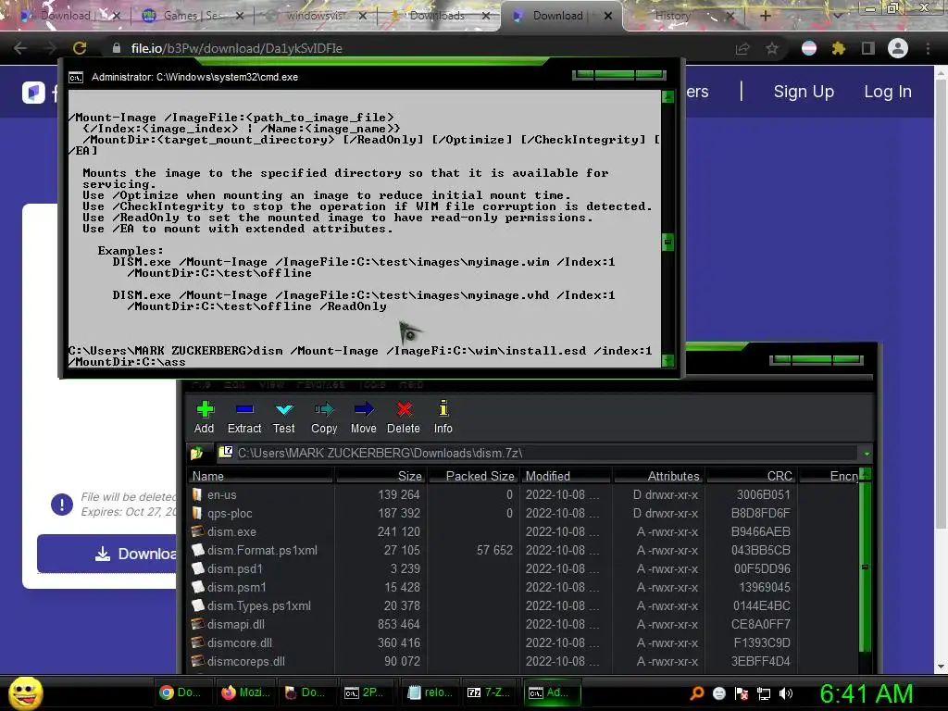Click the smiley Start button

[x=26, y=693]
